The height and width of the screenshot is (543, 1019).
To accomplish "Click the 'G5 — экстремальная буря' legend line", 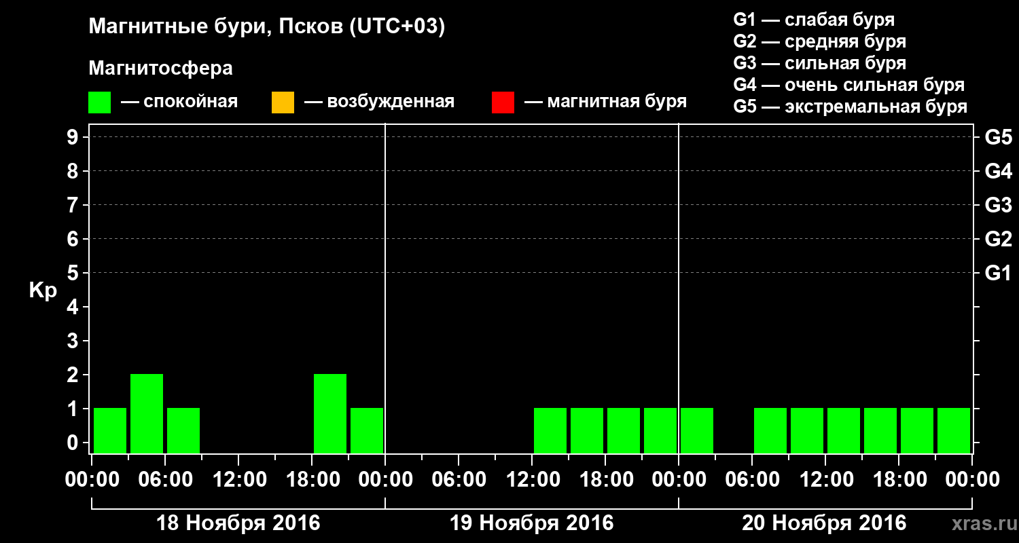I will [x=851, y=107].
